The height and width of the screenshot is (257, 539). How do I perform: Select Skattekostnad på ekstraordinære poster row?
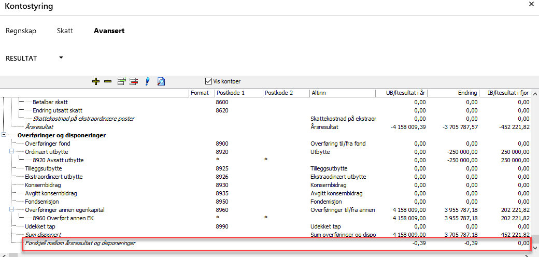coord(83,119)
